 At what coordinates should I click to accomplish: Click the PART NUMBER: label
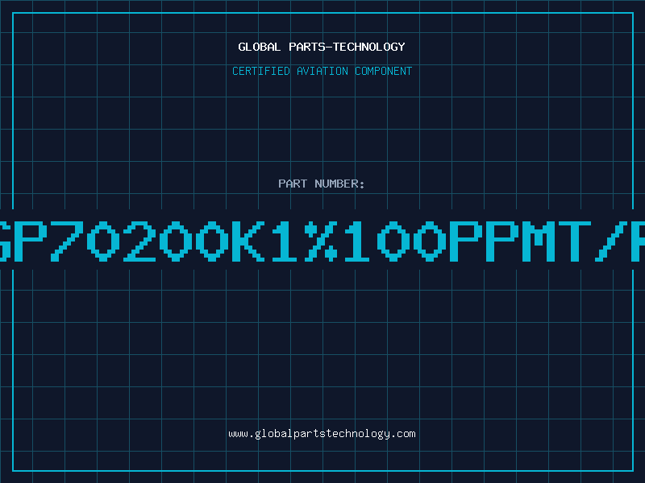[x=322, y=184]
